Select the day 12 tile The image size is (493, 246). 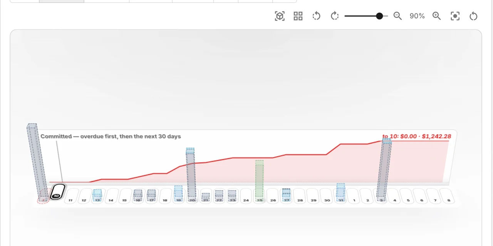(x=84, y=196)
